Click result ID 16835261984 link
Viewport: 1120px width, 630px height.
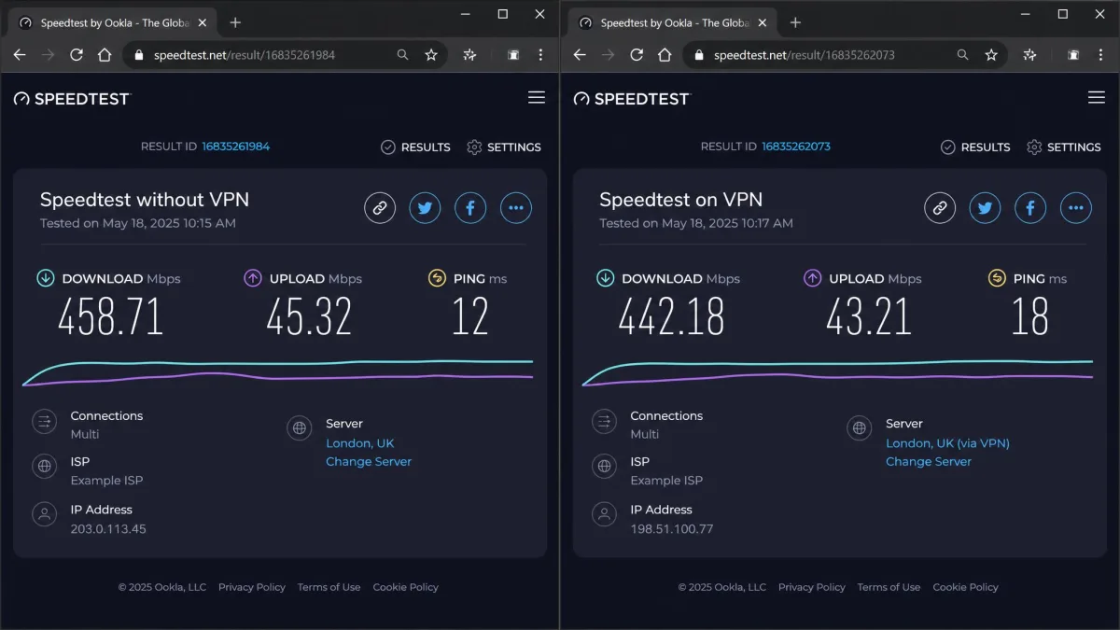pyautogui.click(x=236, y=147)
